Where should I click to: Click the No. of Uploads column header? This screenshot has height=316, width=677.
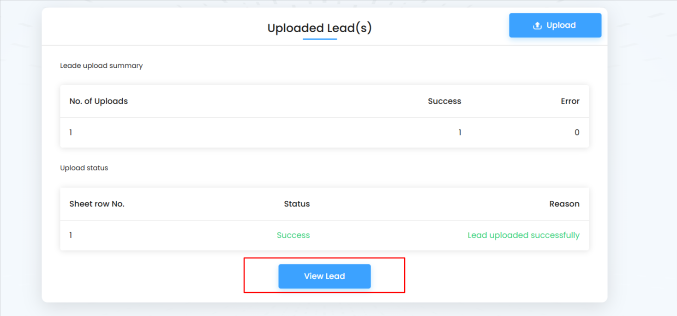(x=98, y=101)
